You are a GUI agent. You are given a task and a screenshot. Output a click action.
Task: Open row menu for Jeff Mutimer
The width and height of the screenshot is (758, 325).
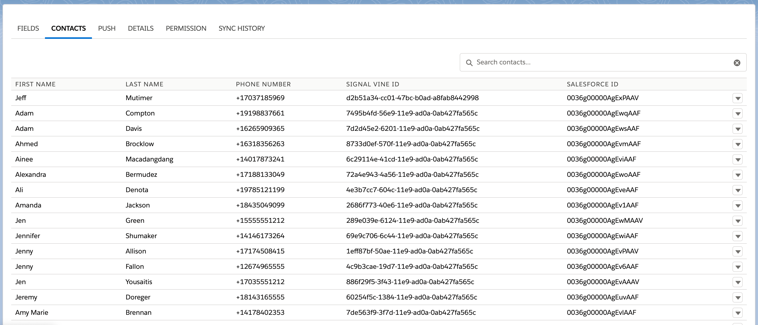click(737, 98)
